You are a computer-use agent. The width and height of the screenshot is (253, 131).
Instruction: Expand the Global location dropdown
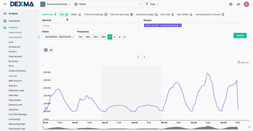click(108, 4)
